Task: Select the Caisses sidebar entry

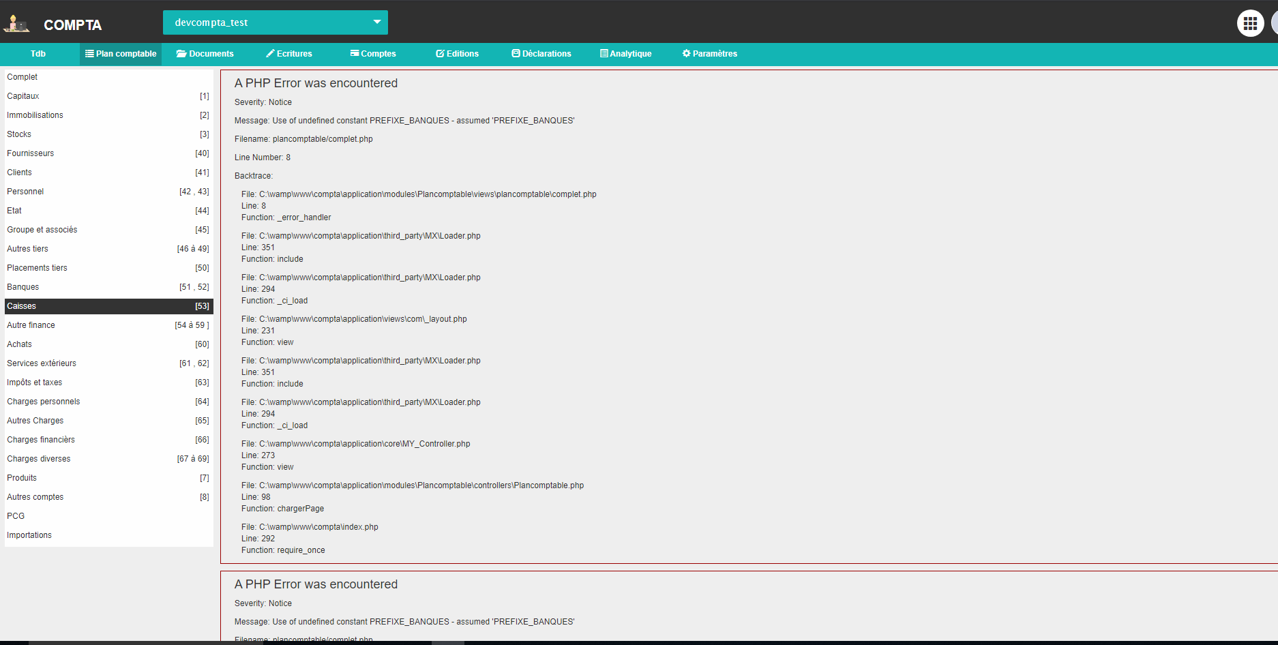Action: tap(22, 306)
